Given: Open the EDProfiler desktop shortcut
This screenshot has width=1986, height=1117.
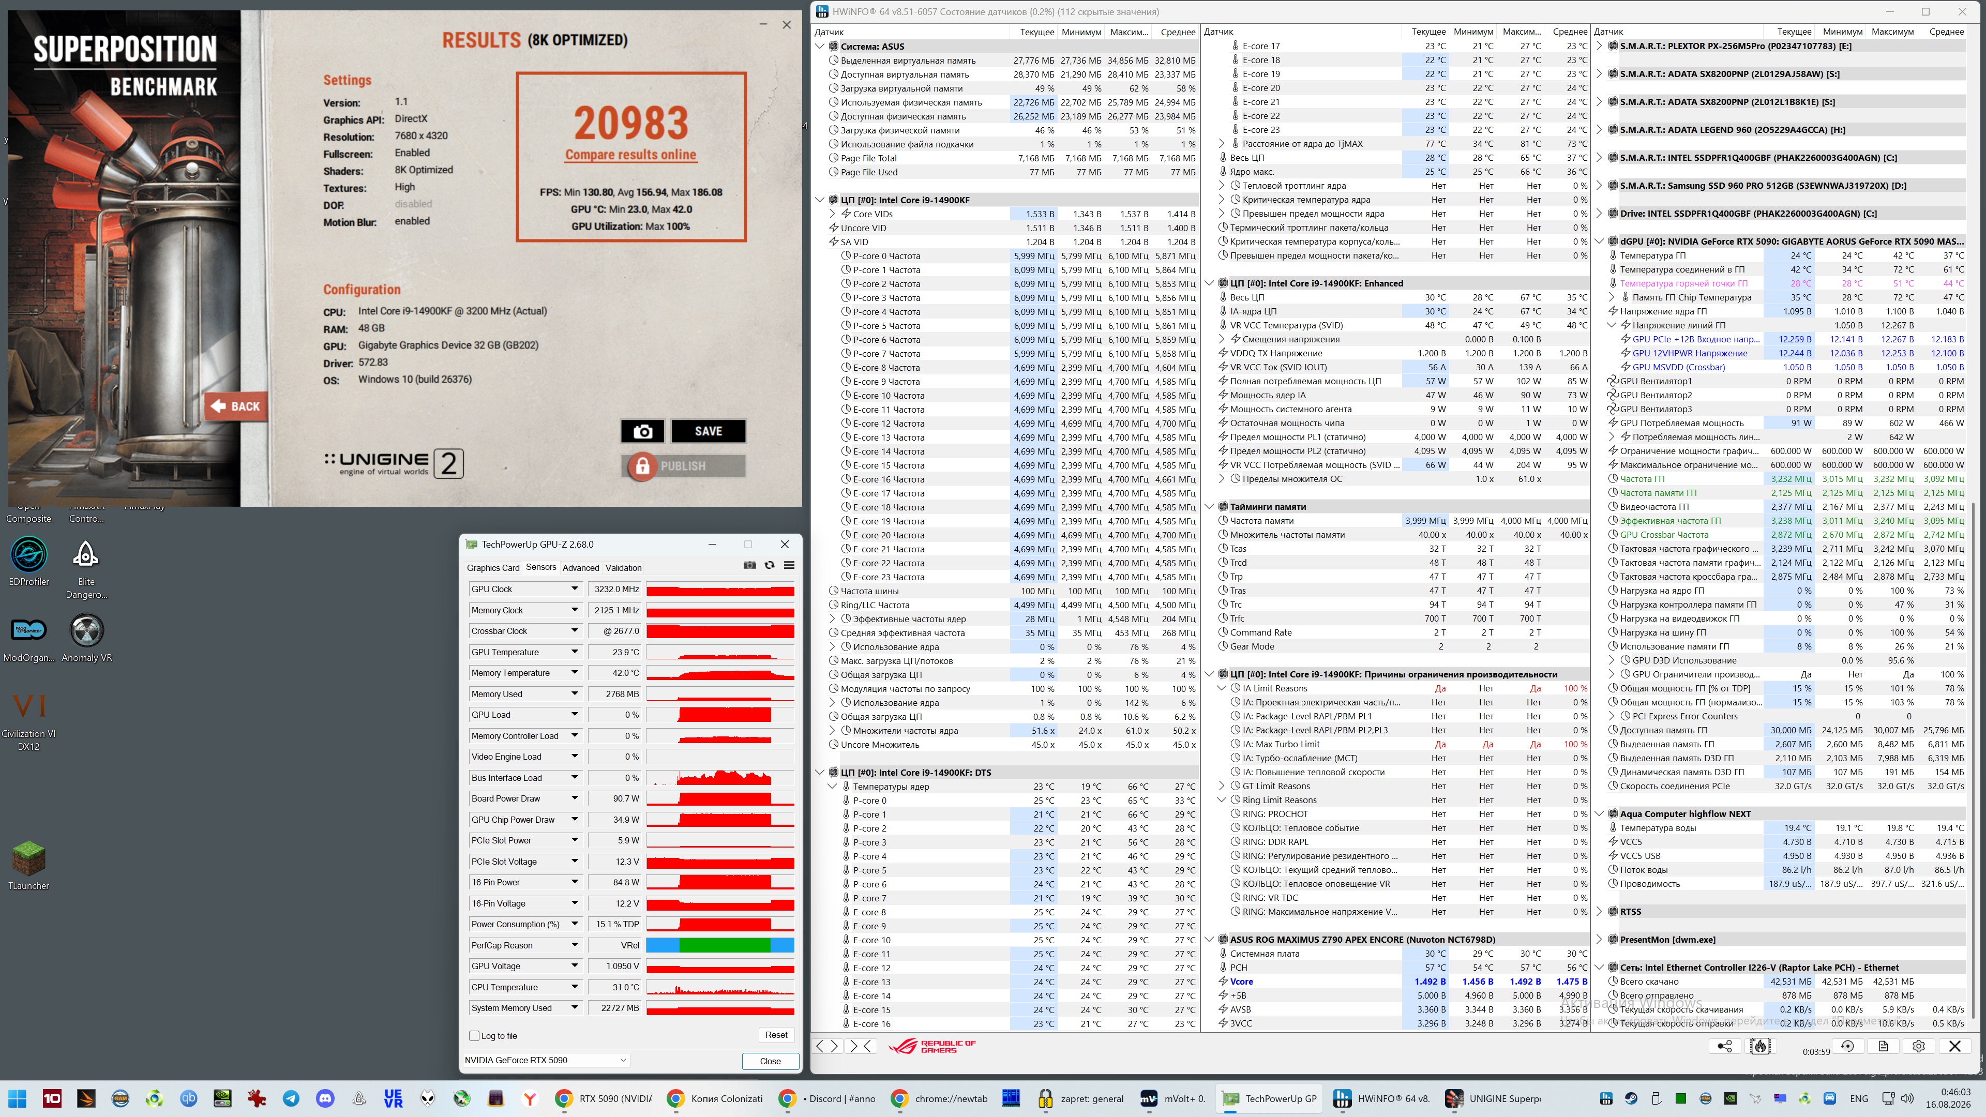Looking at the screenshot, I should click(29, 561).
